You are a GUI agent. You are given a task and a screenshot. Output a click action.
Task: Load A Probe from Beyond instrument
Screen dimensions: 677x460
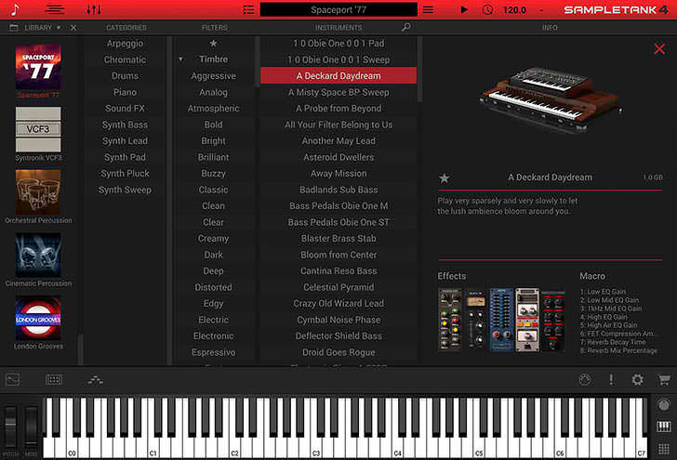[x=338, y=109]
